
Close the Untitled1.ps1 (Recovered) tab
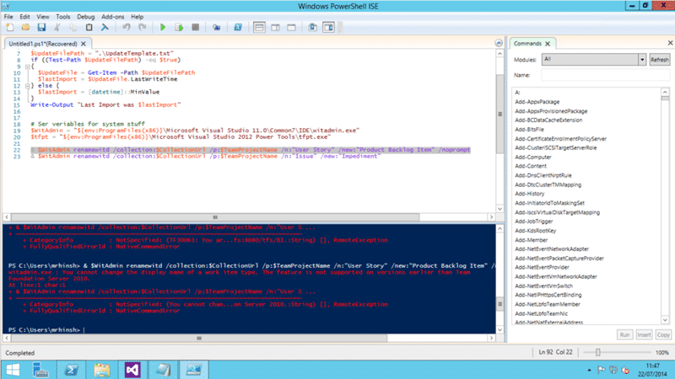tap(84, 44)
